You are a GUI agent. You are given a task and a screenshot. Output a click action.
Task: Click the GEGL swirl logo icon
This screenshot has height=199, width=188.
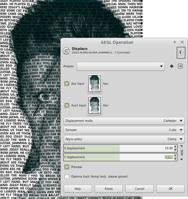click(x=66, y=51)
